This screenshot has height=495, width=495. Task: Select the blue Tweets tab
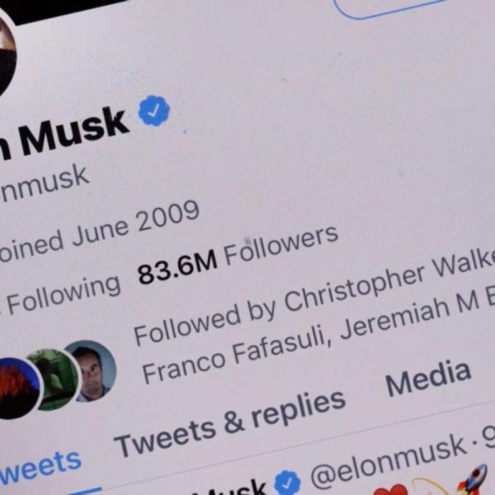40,467
